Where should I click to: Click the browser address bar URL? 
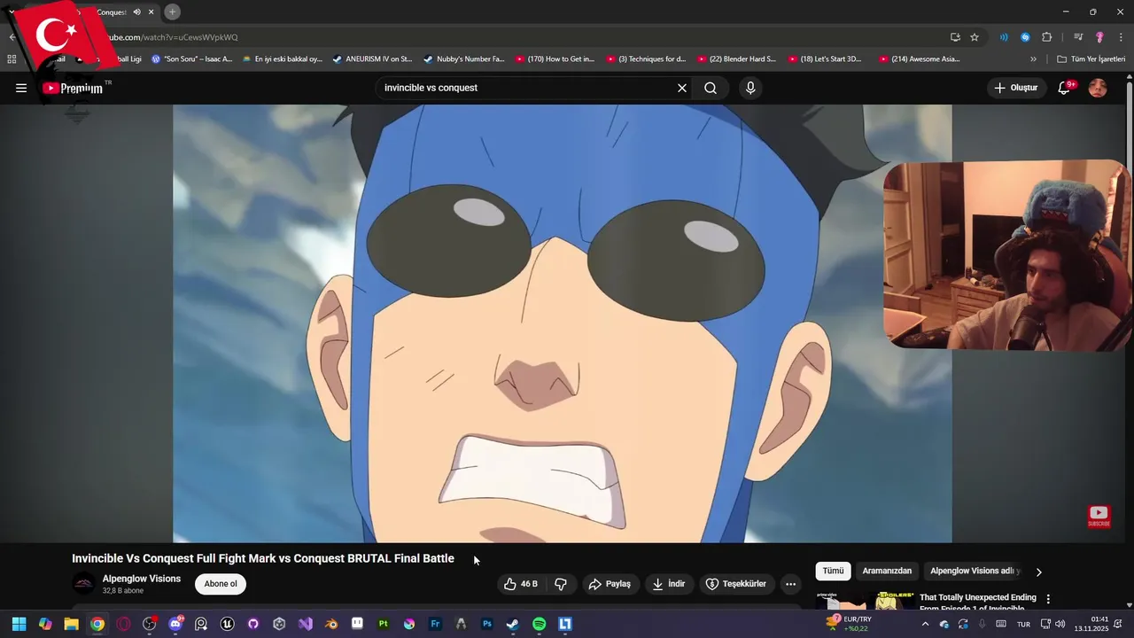[x=173, y=37]
